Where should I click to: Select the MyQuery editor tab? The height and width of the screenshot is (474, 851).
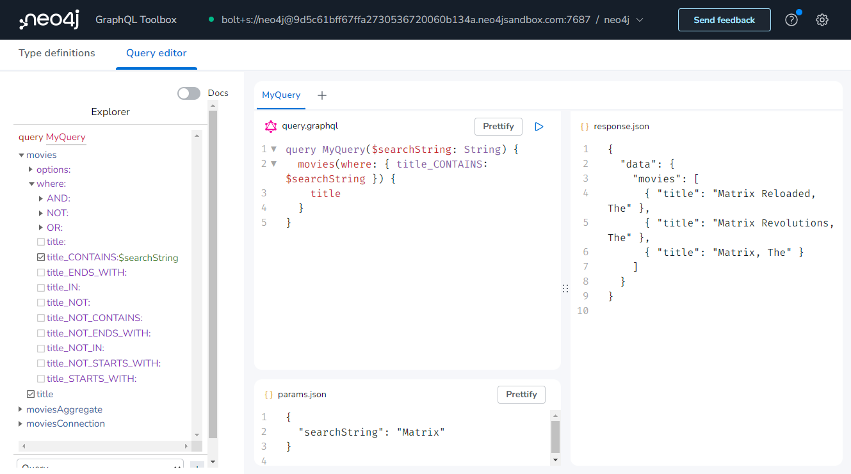[x=281, y=95]
